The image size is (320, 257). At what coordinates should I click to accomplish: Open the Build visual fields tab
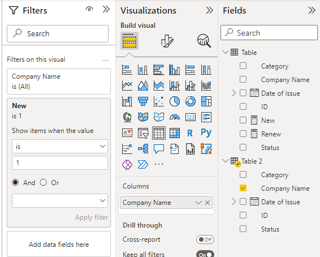(129, 41)
